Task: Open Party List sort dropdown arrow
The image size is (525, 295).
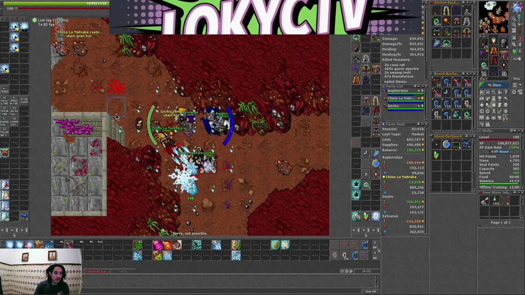Action: (419, 86)
